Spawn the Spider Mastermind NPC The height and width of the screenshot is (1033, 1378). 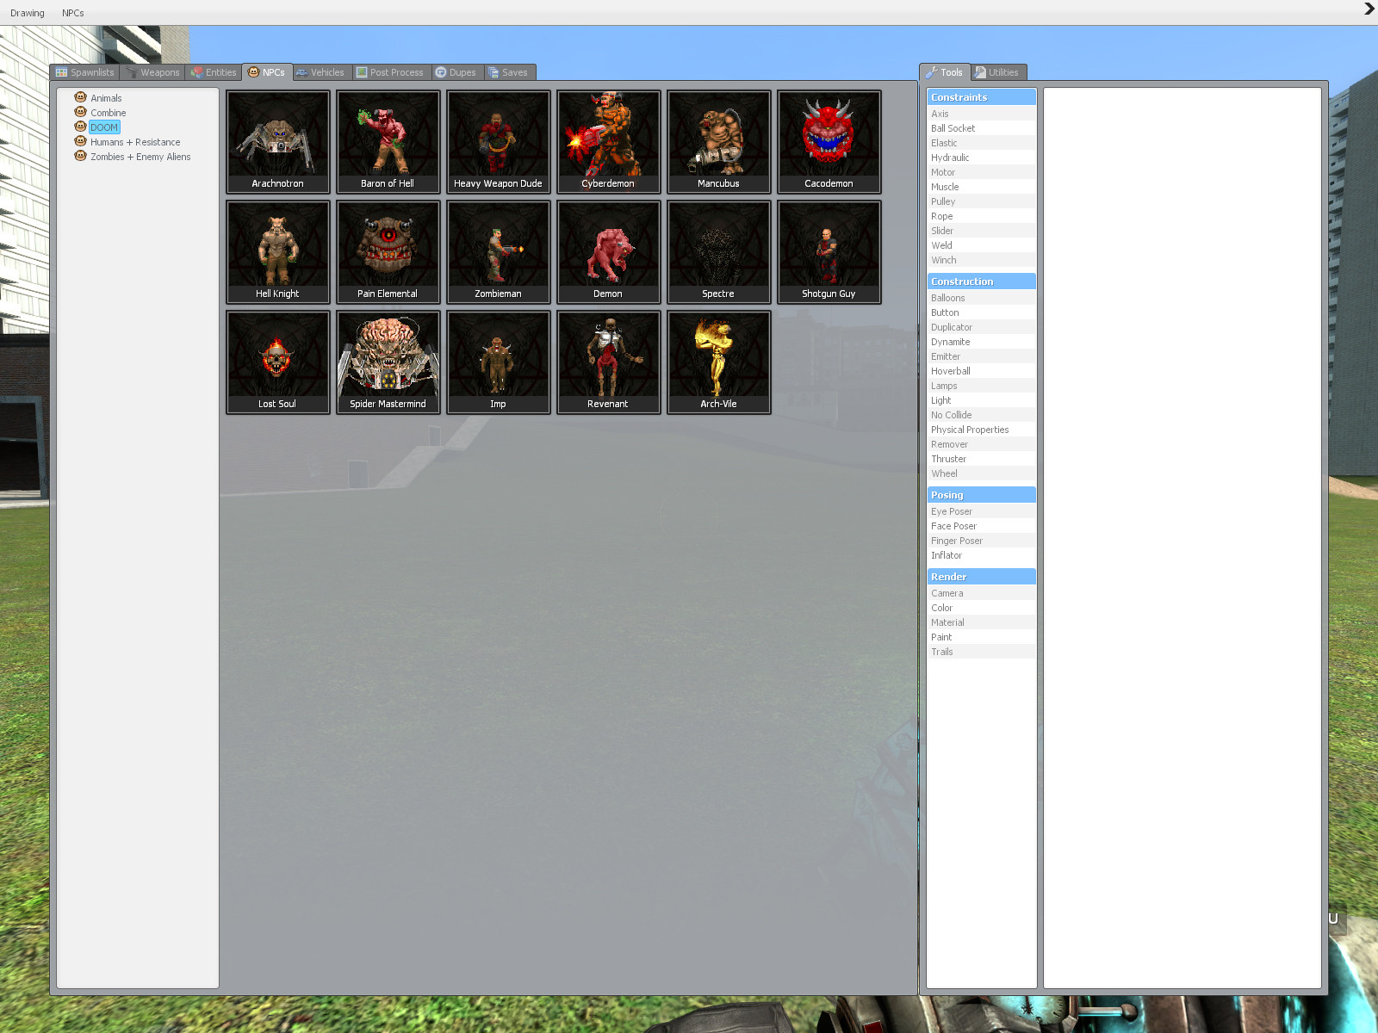point(388,362)
